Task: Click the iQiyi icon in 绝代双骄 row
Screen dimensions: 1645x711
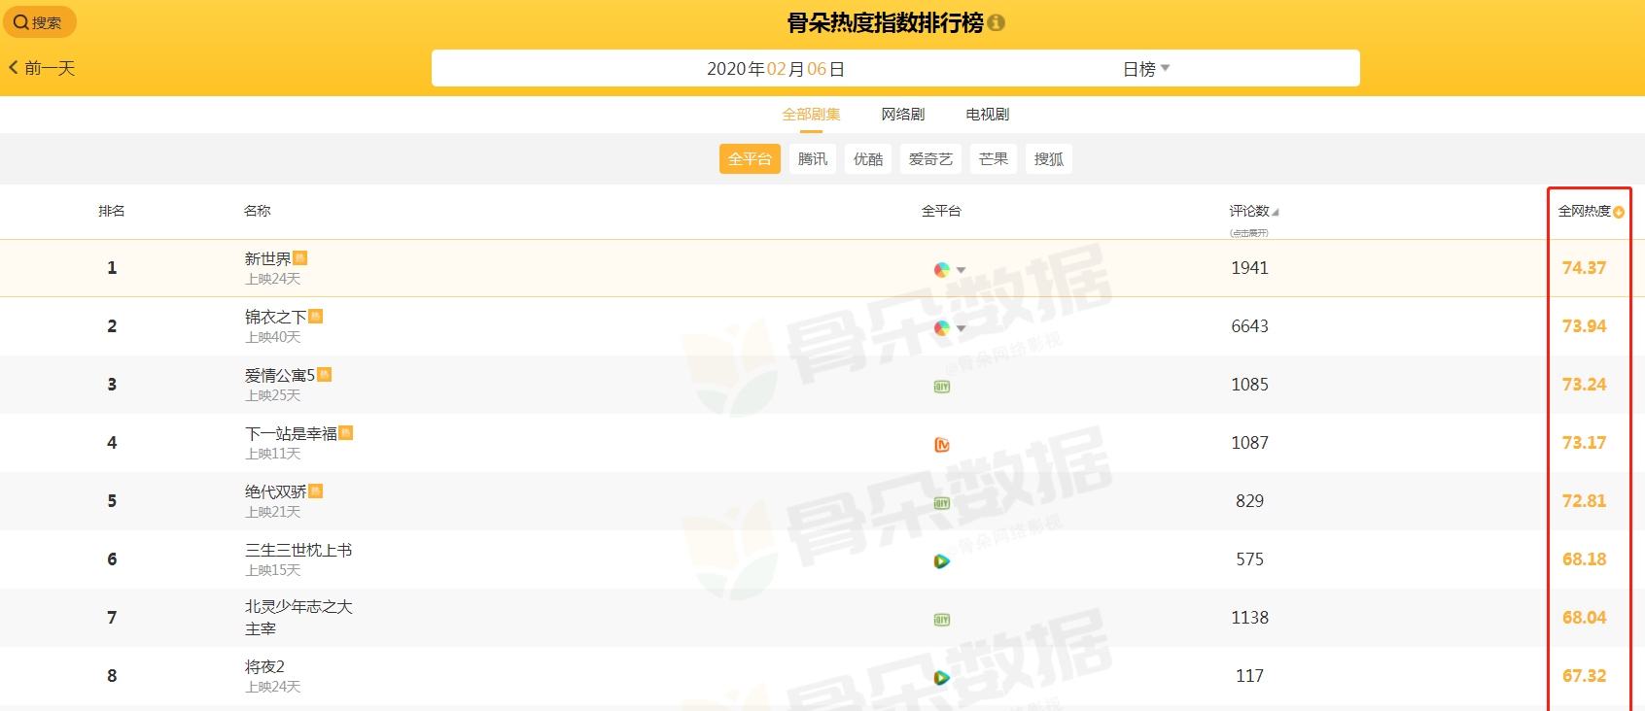Action: 941,503
